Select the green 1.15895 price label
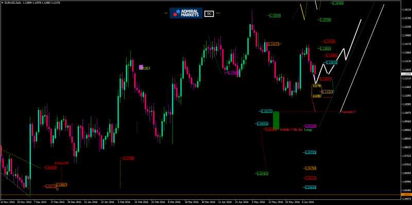 point(275,16)
